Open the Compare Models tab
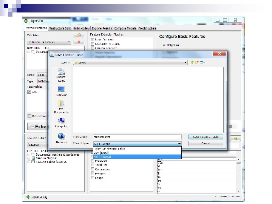 pos(125,28)
